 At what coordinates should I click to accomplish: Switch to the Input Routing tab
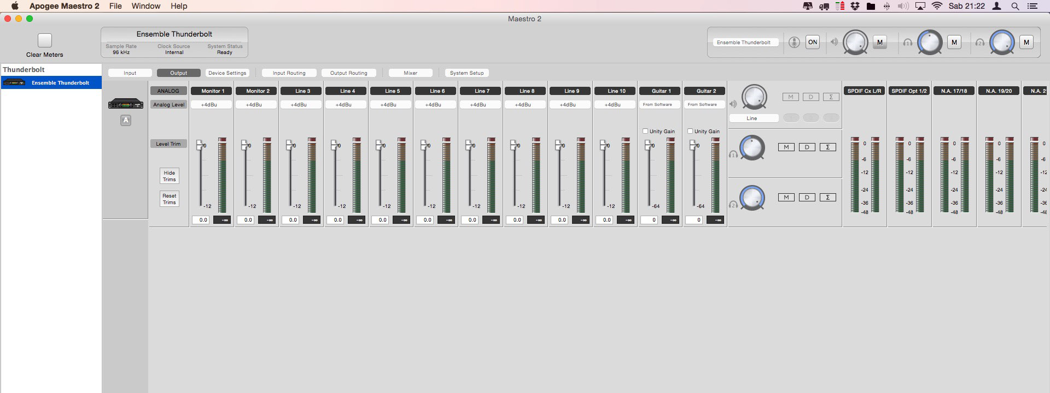click(289, 73)
